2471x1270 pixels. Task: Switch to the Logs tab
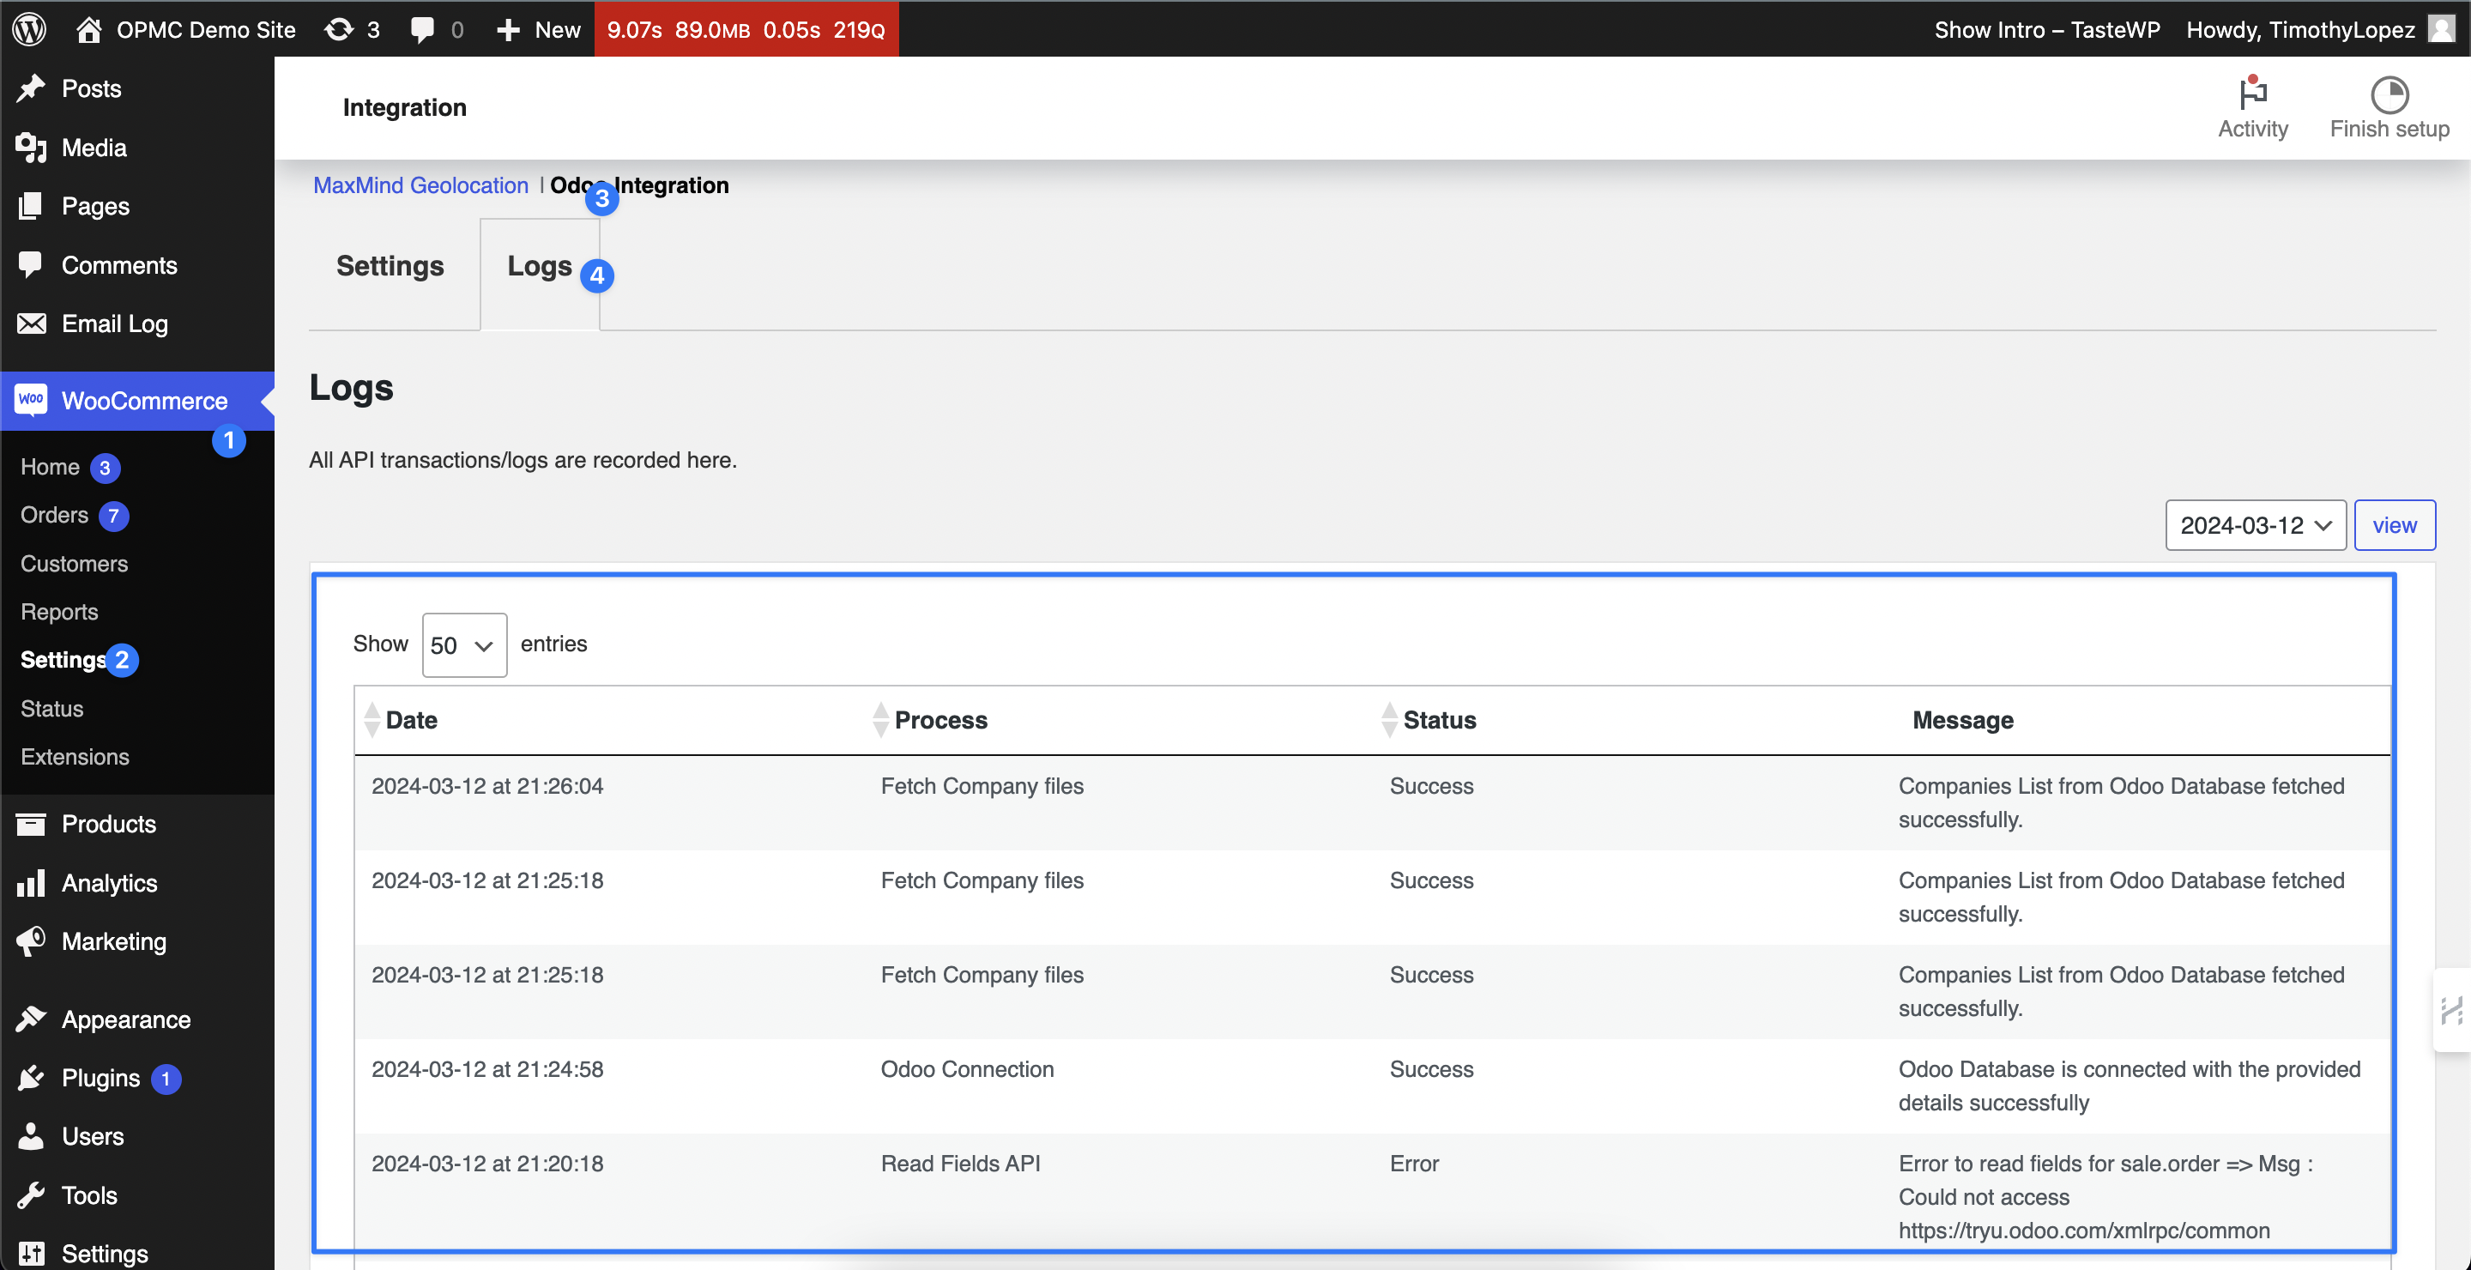coord(539,266)
